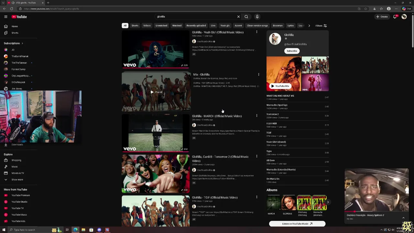Open Shorts from the sidebar
The height and width of the screenshot is (233, 414).
(x=15, y=33)
